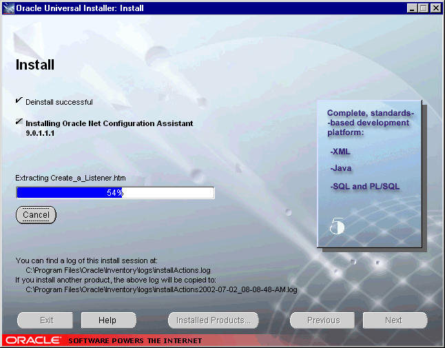The width and height of the screenshot is (445, 348).
Task: Open the Help button
Action: [108, 320]
